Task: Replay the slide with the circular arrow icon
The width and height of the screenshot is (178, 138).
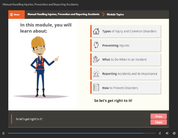Action: (x=160, y=134)
